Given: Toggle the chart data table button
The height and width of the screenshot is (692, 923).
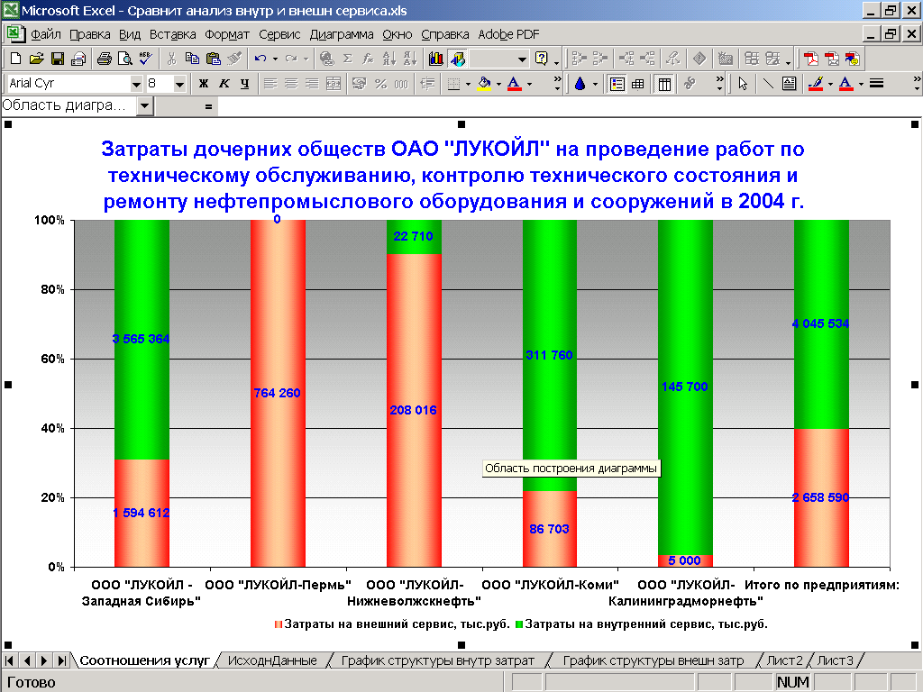Looking at the screenshot, I should [x=638, y=84].
